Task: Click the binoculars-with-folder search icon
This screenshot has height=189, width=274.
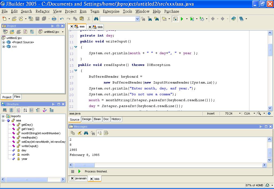Action: (156, 19)
